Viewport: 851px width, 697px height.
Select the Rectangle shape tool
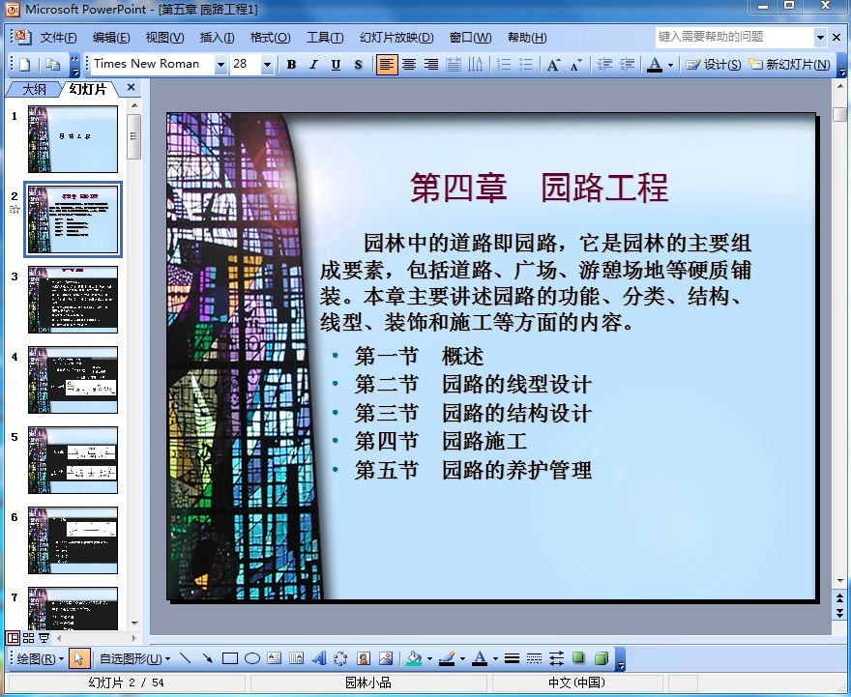[x=230, y=659]
